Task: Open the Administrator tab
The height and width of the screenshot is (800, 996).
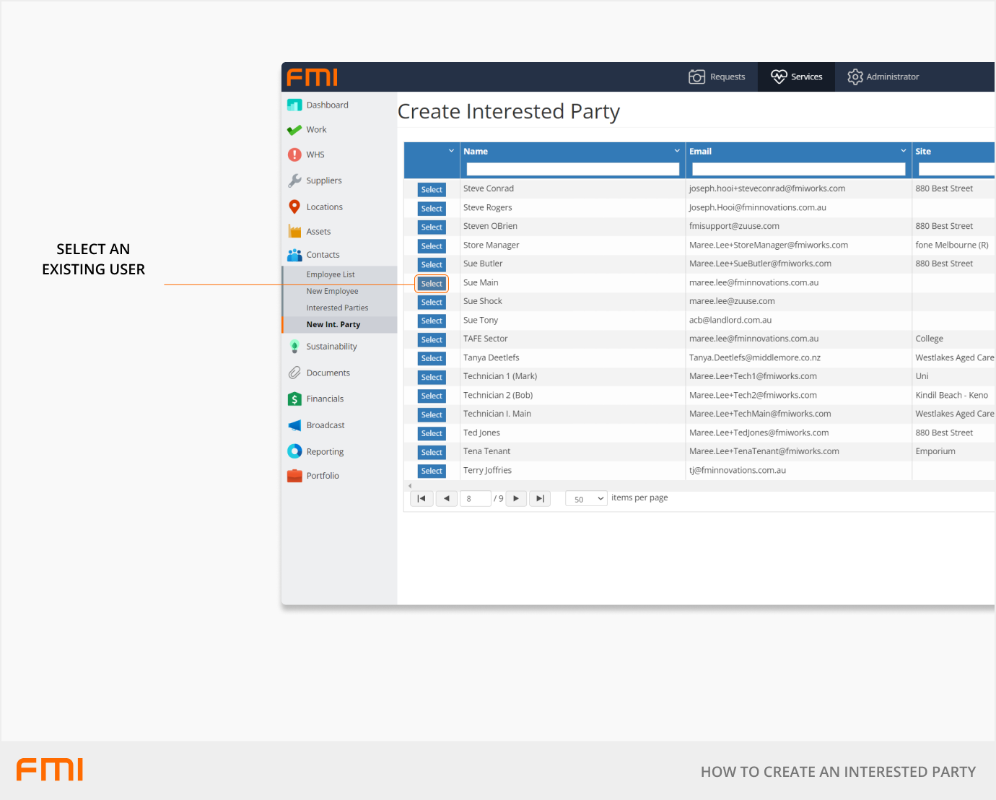Action: coord(883,77)
